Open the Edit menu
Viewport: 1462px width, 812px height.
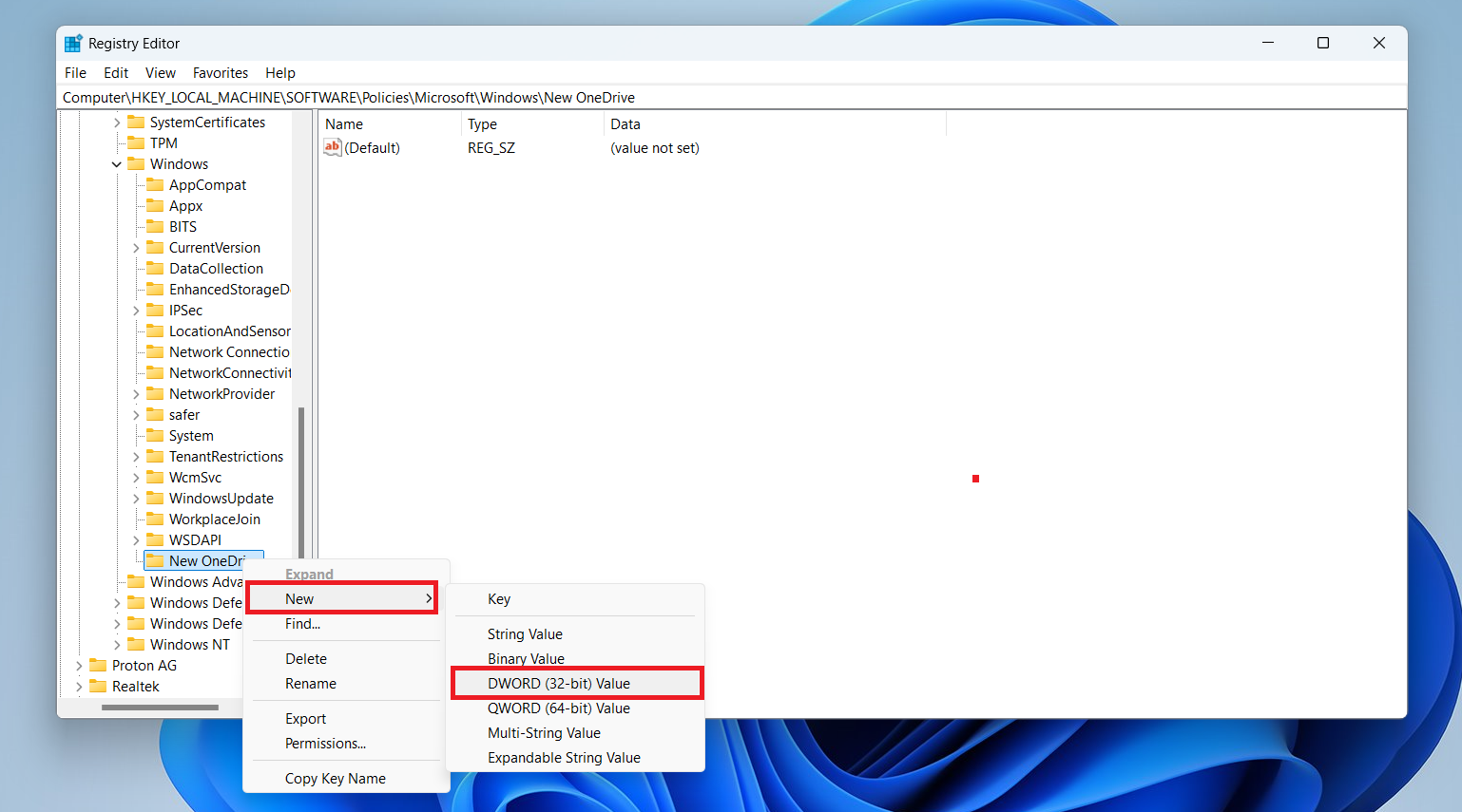pos(116,73)
